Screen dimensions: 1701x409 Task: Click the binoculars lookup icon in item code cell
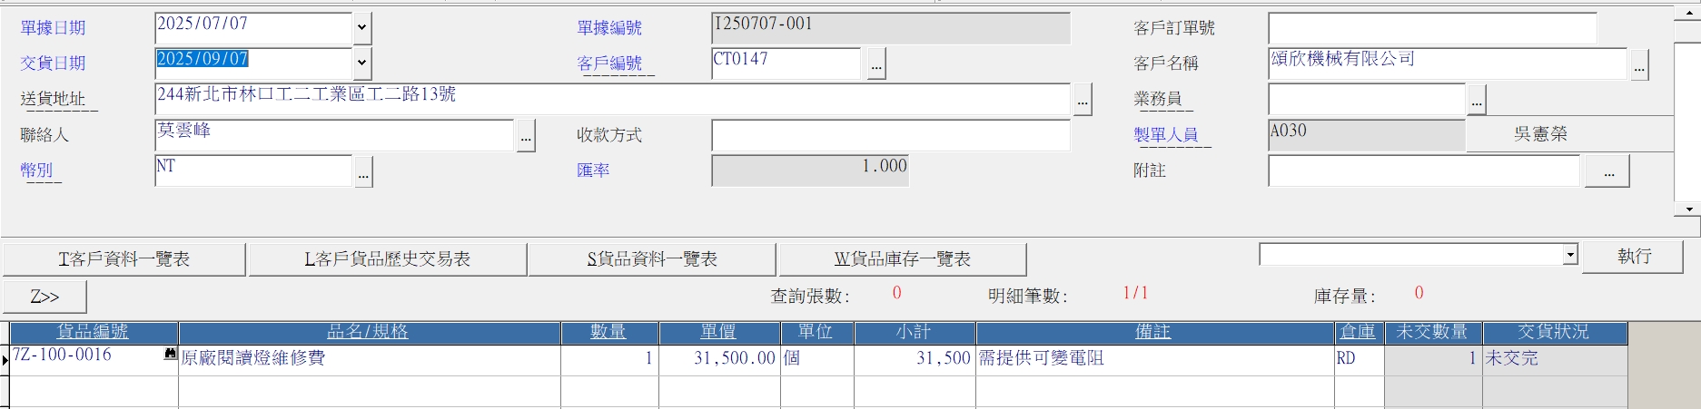coord(170,355)
